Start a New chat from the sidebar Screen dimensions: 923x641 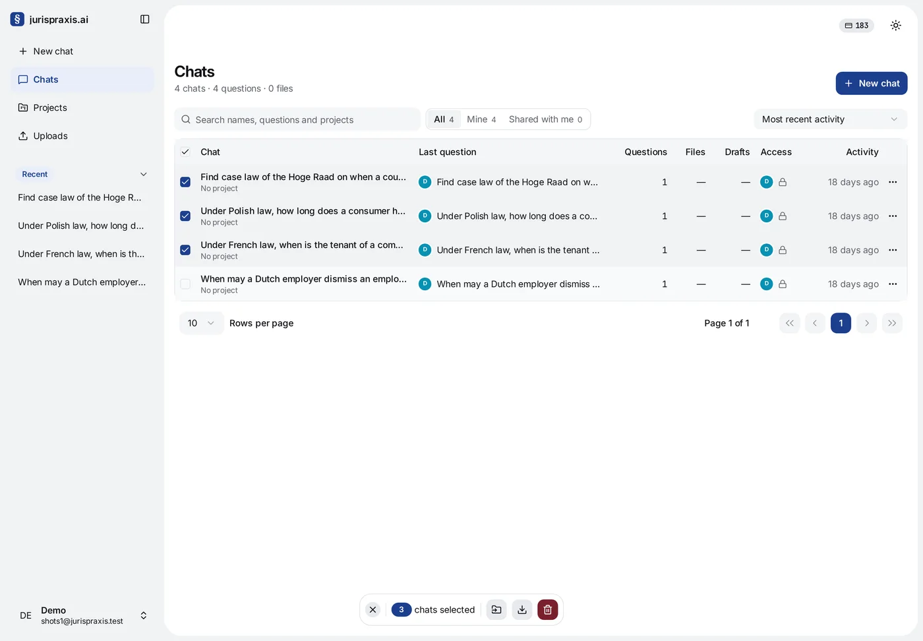click(82, 51)
